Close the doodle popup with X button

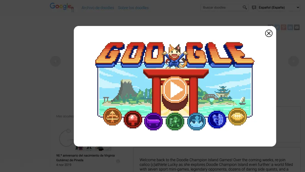coord(269,33)
